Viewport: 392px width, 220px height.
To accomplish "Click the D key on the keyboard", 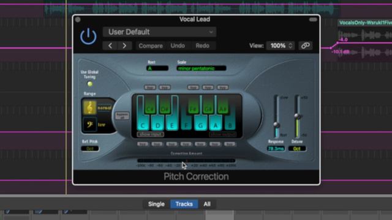I will coord(157,125).
